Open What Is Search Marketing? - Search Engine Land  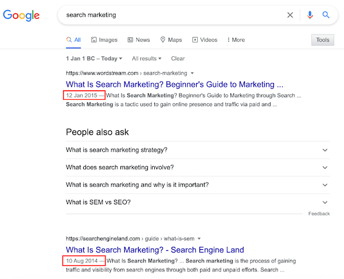pos(155,250)
